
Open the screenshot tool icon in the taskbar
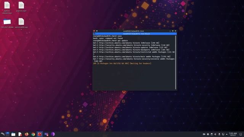point(47,134)
